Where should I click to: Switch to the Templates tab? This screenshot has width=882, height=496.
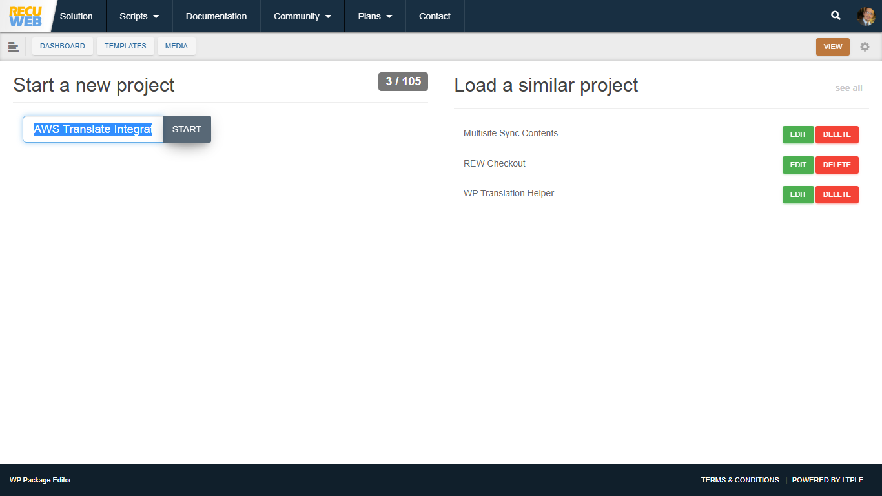click(x=125, y=46)
